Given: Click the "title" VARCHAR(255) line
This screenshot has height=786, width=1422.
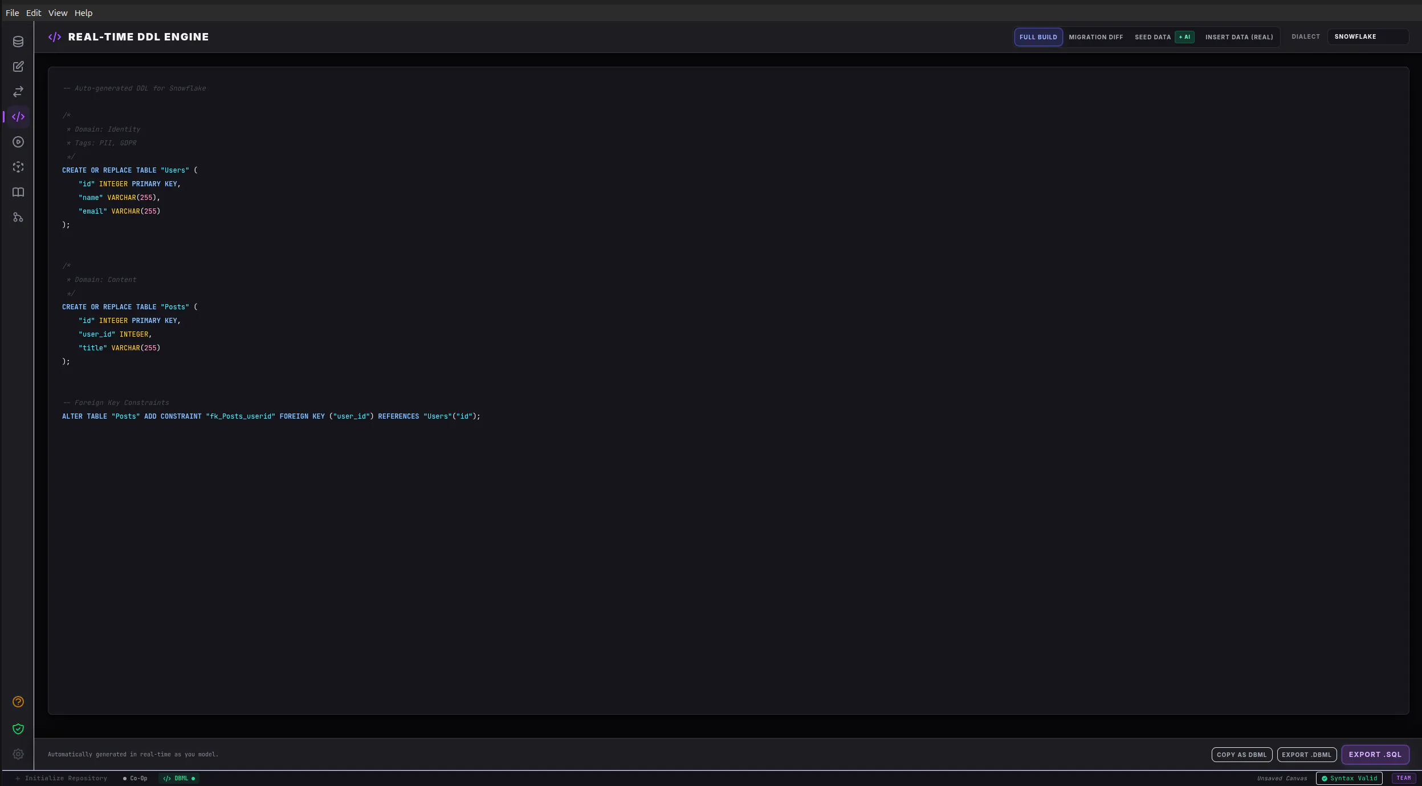Looking at the screenshot, I should click(x=119, y=348).
